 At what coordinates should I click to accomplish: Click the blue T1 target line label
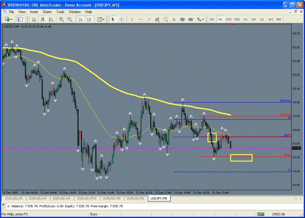point(289,170)
